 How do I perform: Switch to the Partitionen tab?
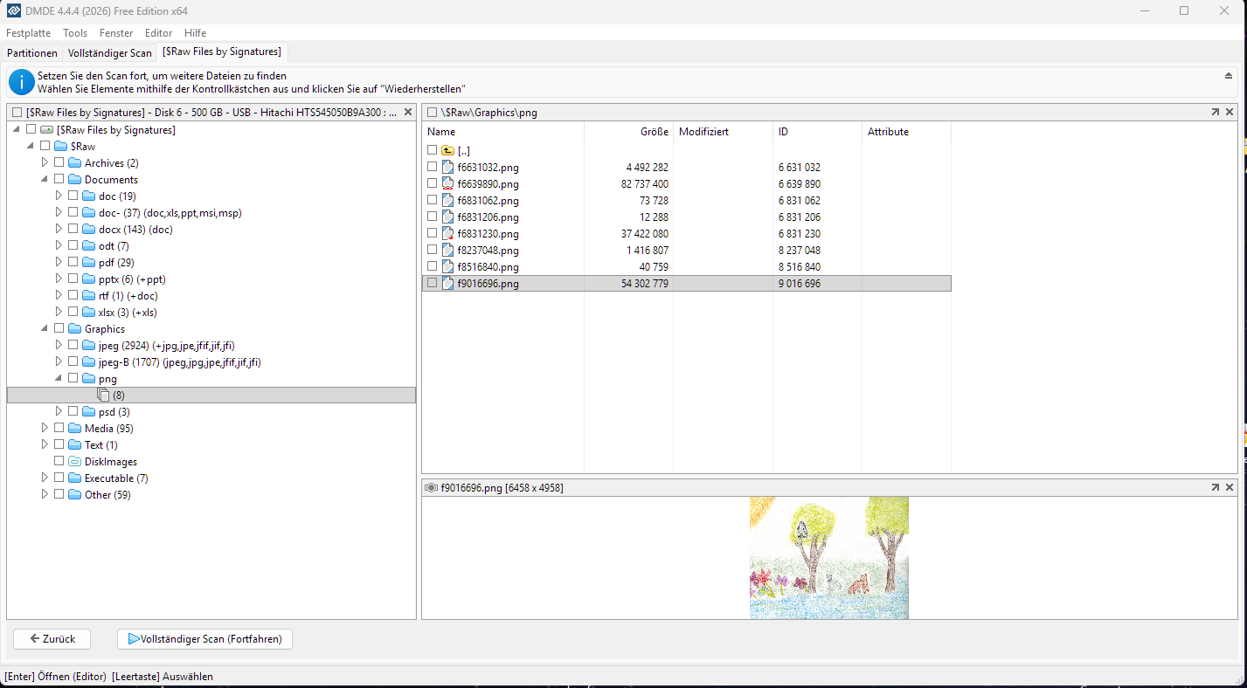pos(32,52)
